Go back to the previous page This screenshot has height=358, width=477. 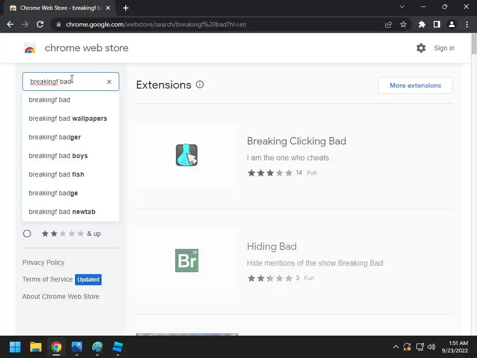[10, 24]
